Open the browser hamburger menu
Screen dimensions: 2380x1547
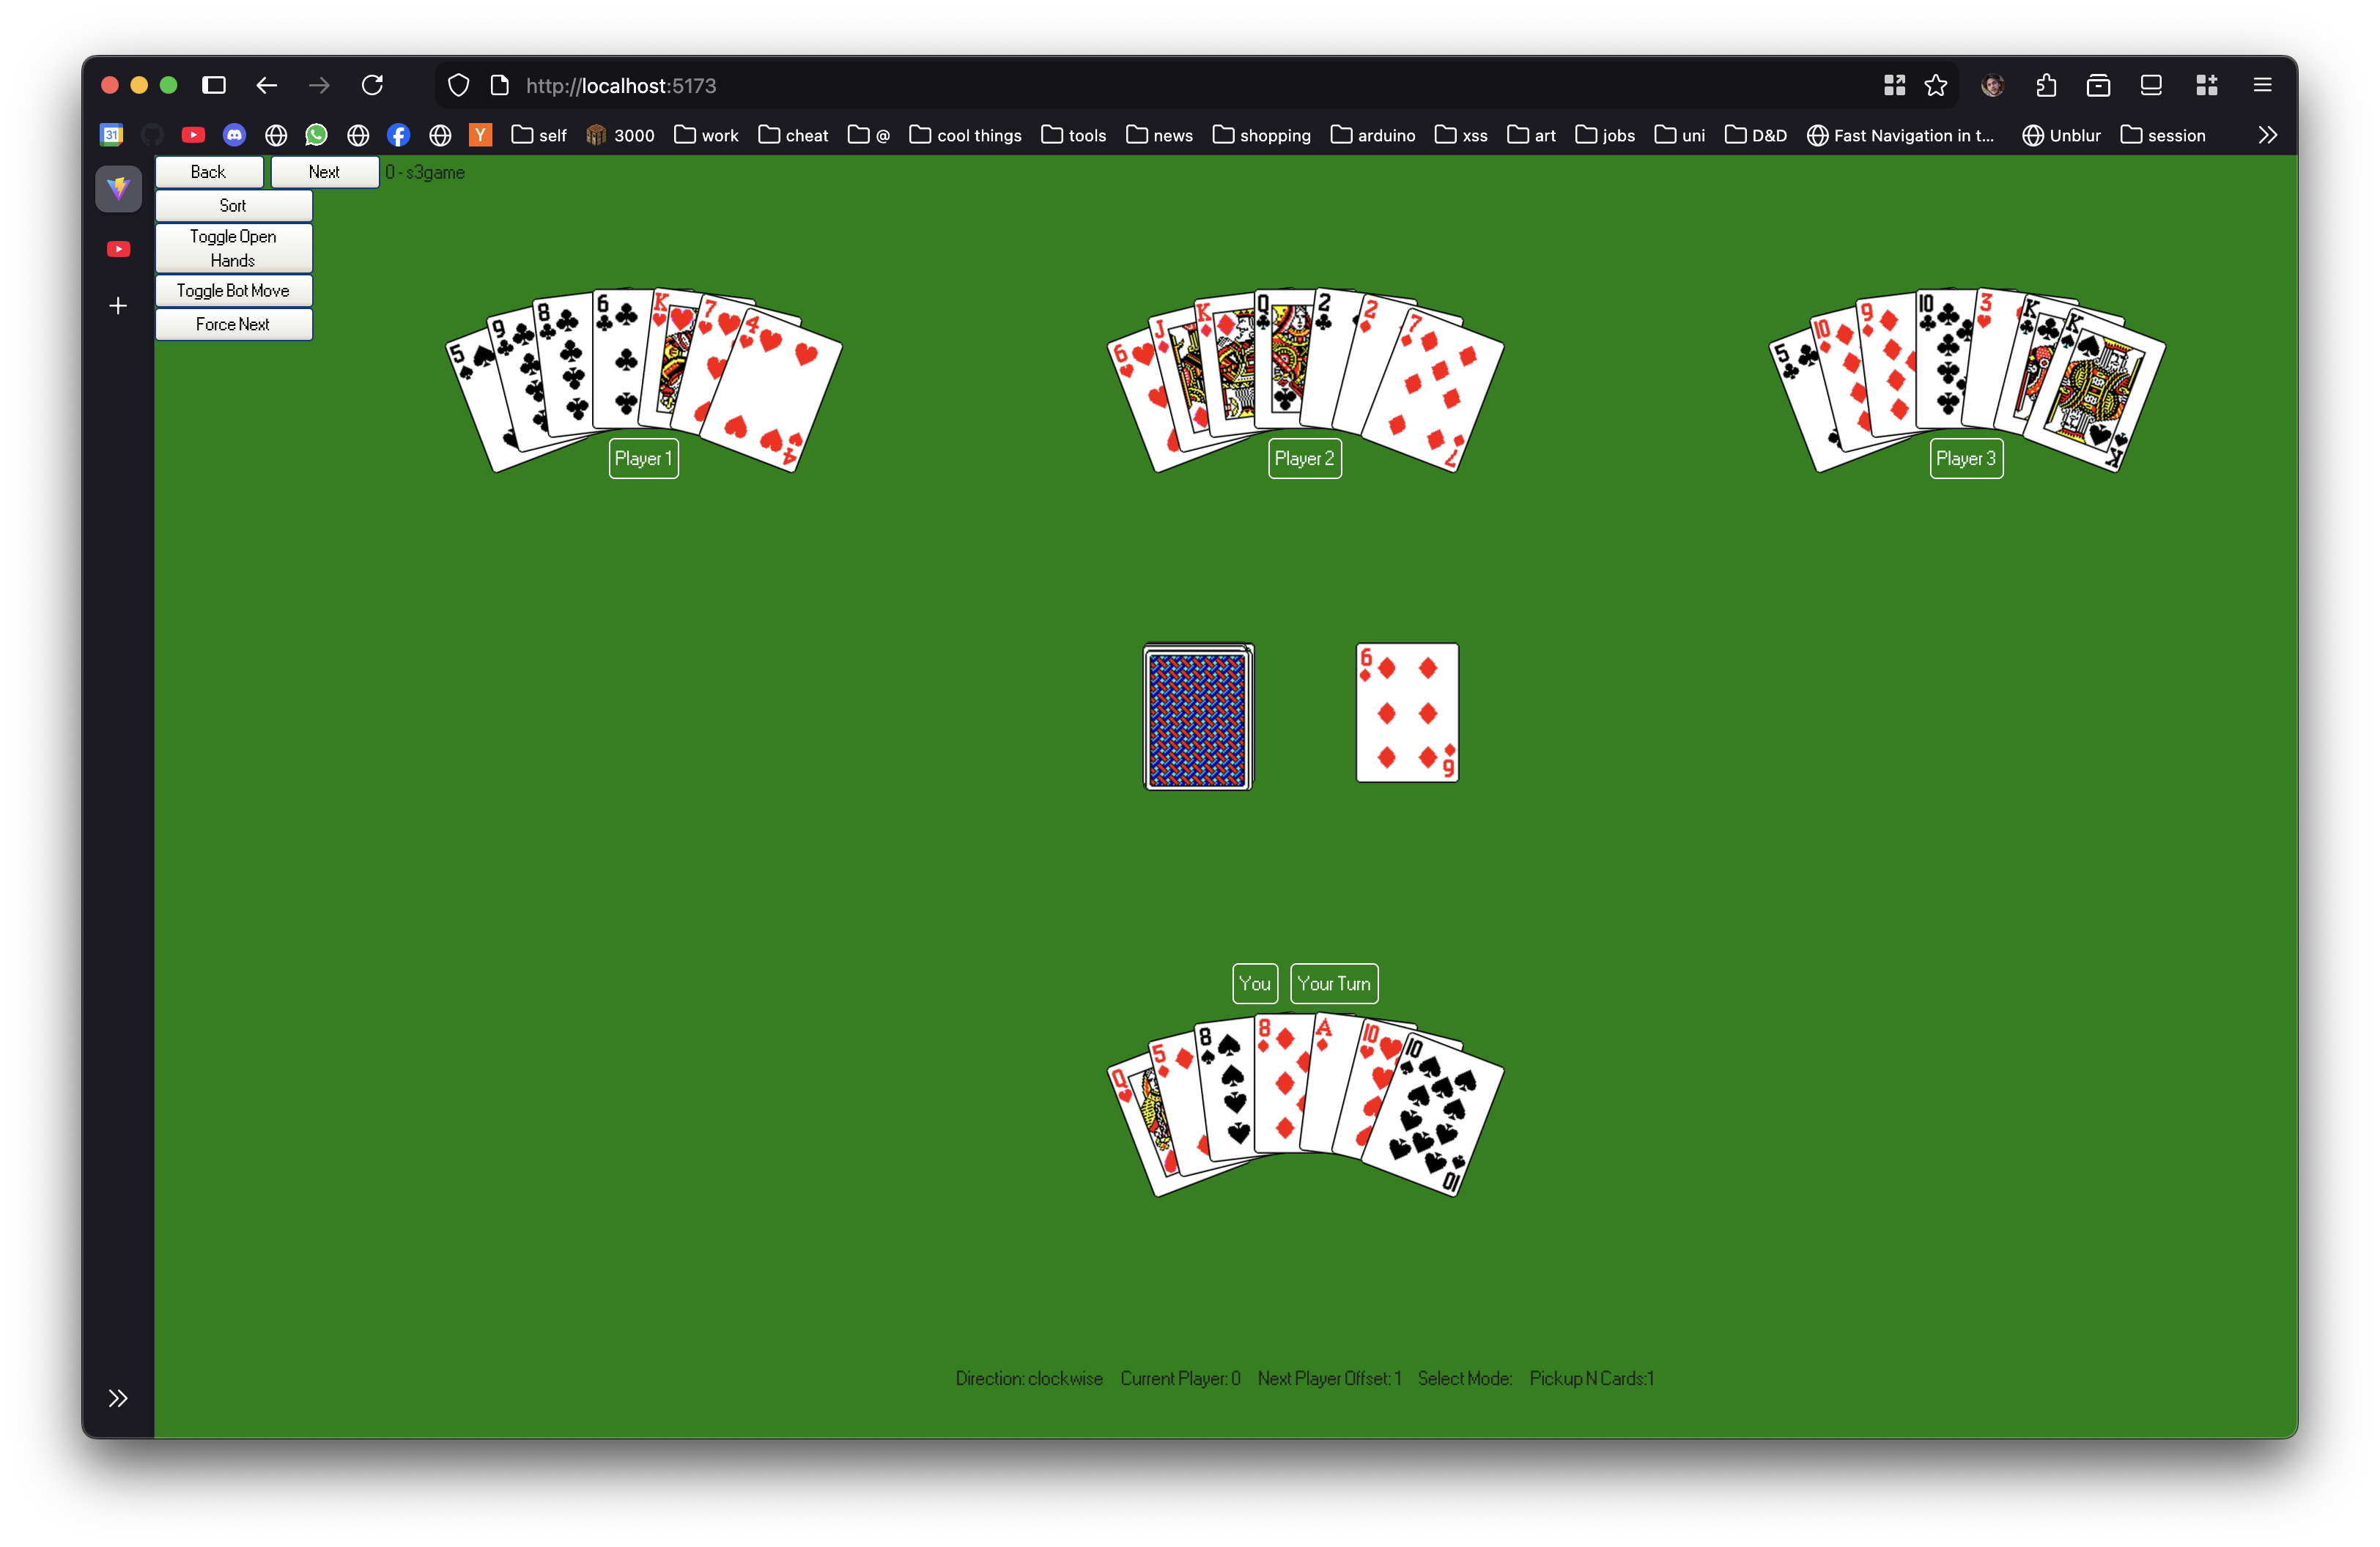[2262, 86]
